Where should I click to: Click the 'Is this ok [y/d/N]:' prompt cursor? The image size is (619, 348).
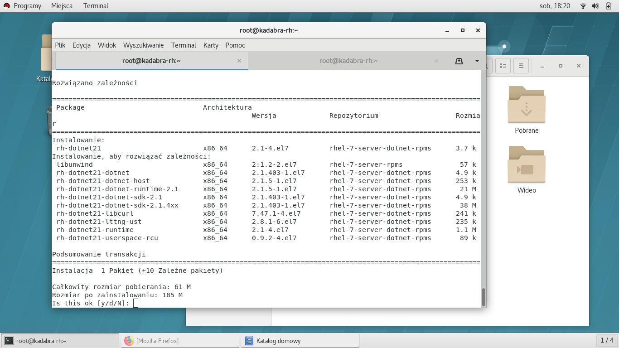click(135, 303)
